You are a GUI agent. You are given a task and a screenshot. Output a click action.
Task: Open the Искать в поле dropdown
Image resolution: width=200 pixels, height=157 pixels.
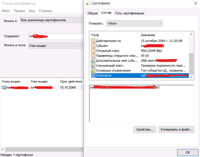56,46
